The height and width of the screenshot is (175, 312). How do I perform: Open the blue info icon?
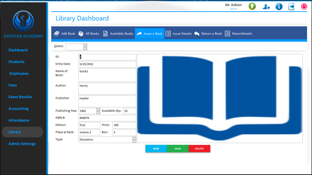coord(279,7)
